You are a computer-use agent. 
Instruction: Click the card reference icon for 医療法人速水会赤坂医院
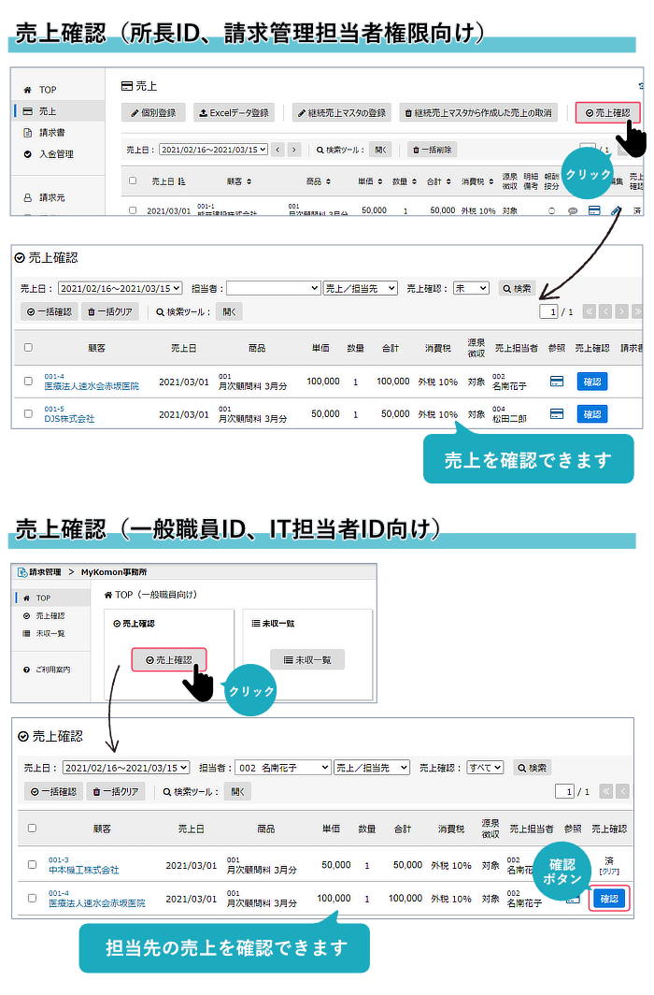point(557,382)
